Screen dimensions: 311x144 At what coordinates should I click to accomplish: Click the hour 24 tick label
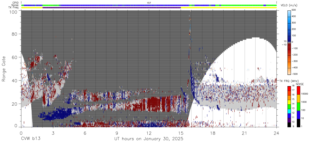[x=277, y=133]
